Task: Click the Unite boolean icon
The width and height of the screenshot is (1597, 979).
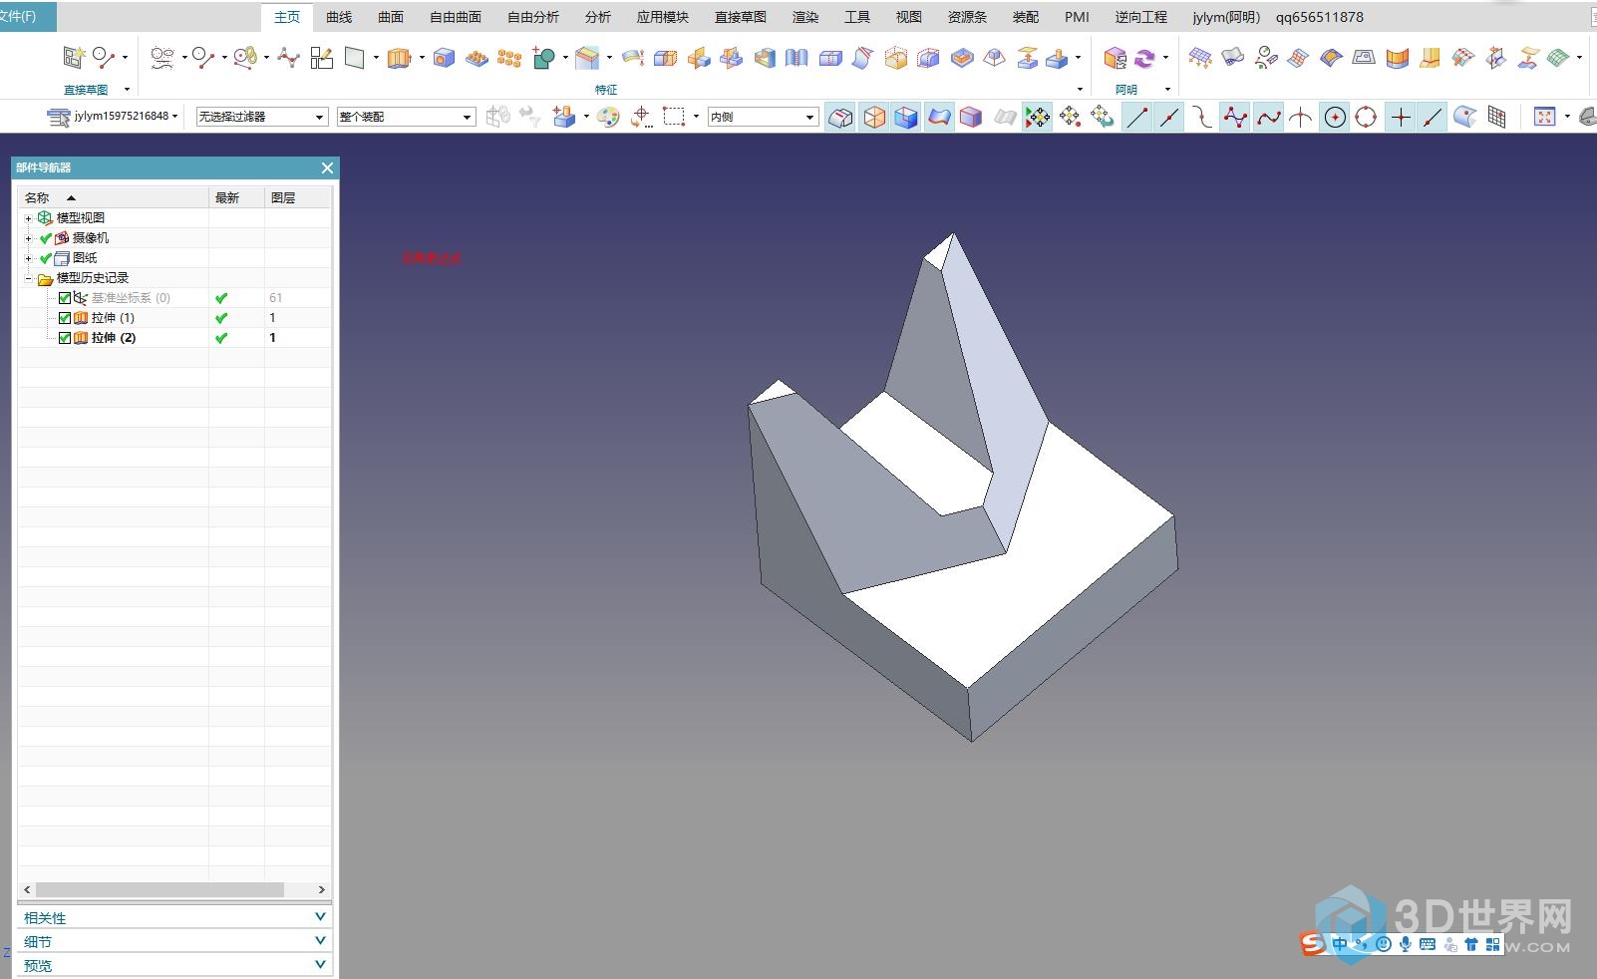Action: 543,58
